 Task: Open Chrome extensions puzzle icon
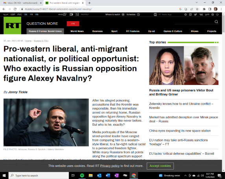coord(204,9)
